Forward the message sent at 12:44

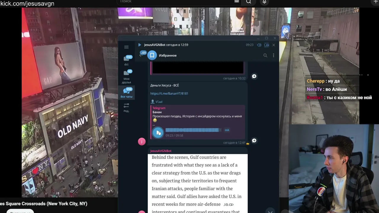[254, 141]
